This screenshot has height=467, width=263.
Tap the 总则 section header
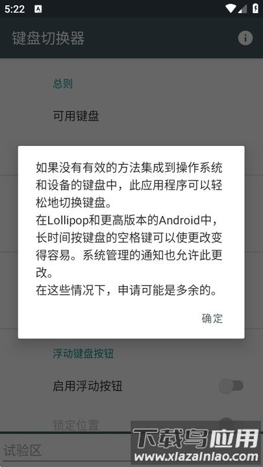(62, 84)
